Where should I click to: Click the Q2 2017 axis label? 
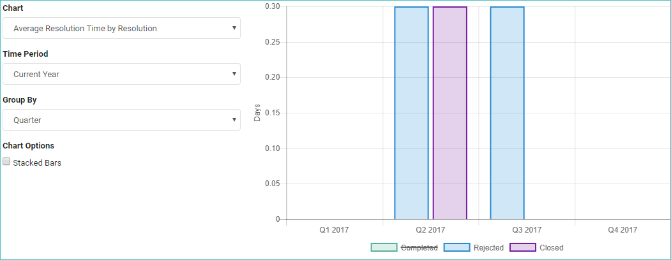click(430, 230)
